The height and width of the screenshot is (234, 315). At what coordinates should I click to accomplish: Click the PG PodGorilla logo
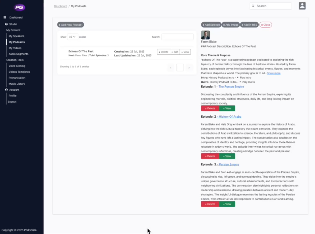pos(20,7)
